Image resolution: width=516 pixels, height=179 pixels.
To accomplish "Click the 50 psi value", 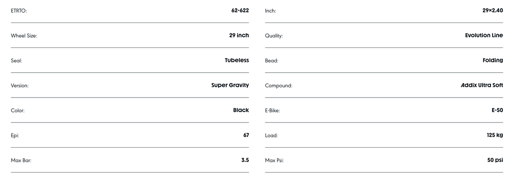I will click(x=495, y=160).
